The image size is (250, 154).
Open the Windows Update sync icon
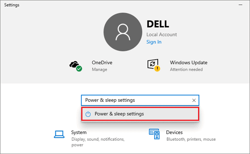(154, 65)
